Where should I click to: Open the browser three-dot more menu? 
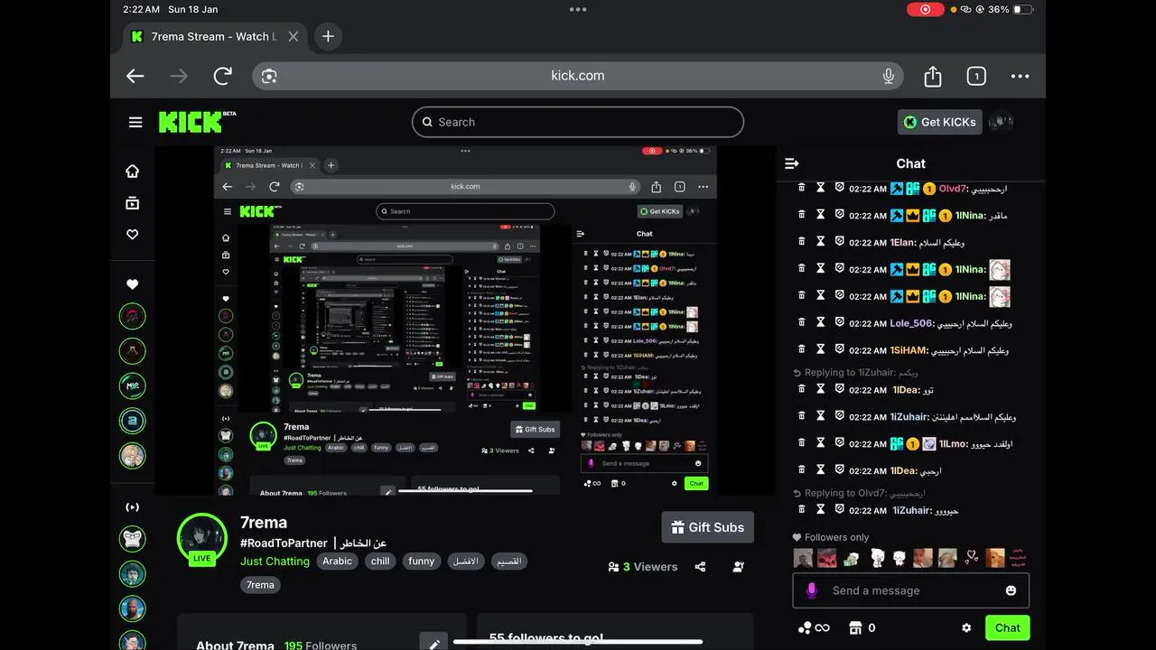(1020, 76)
